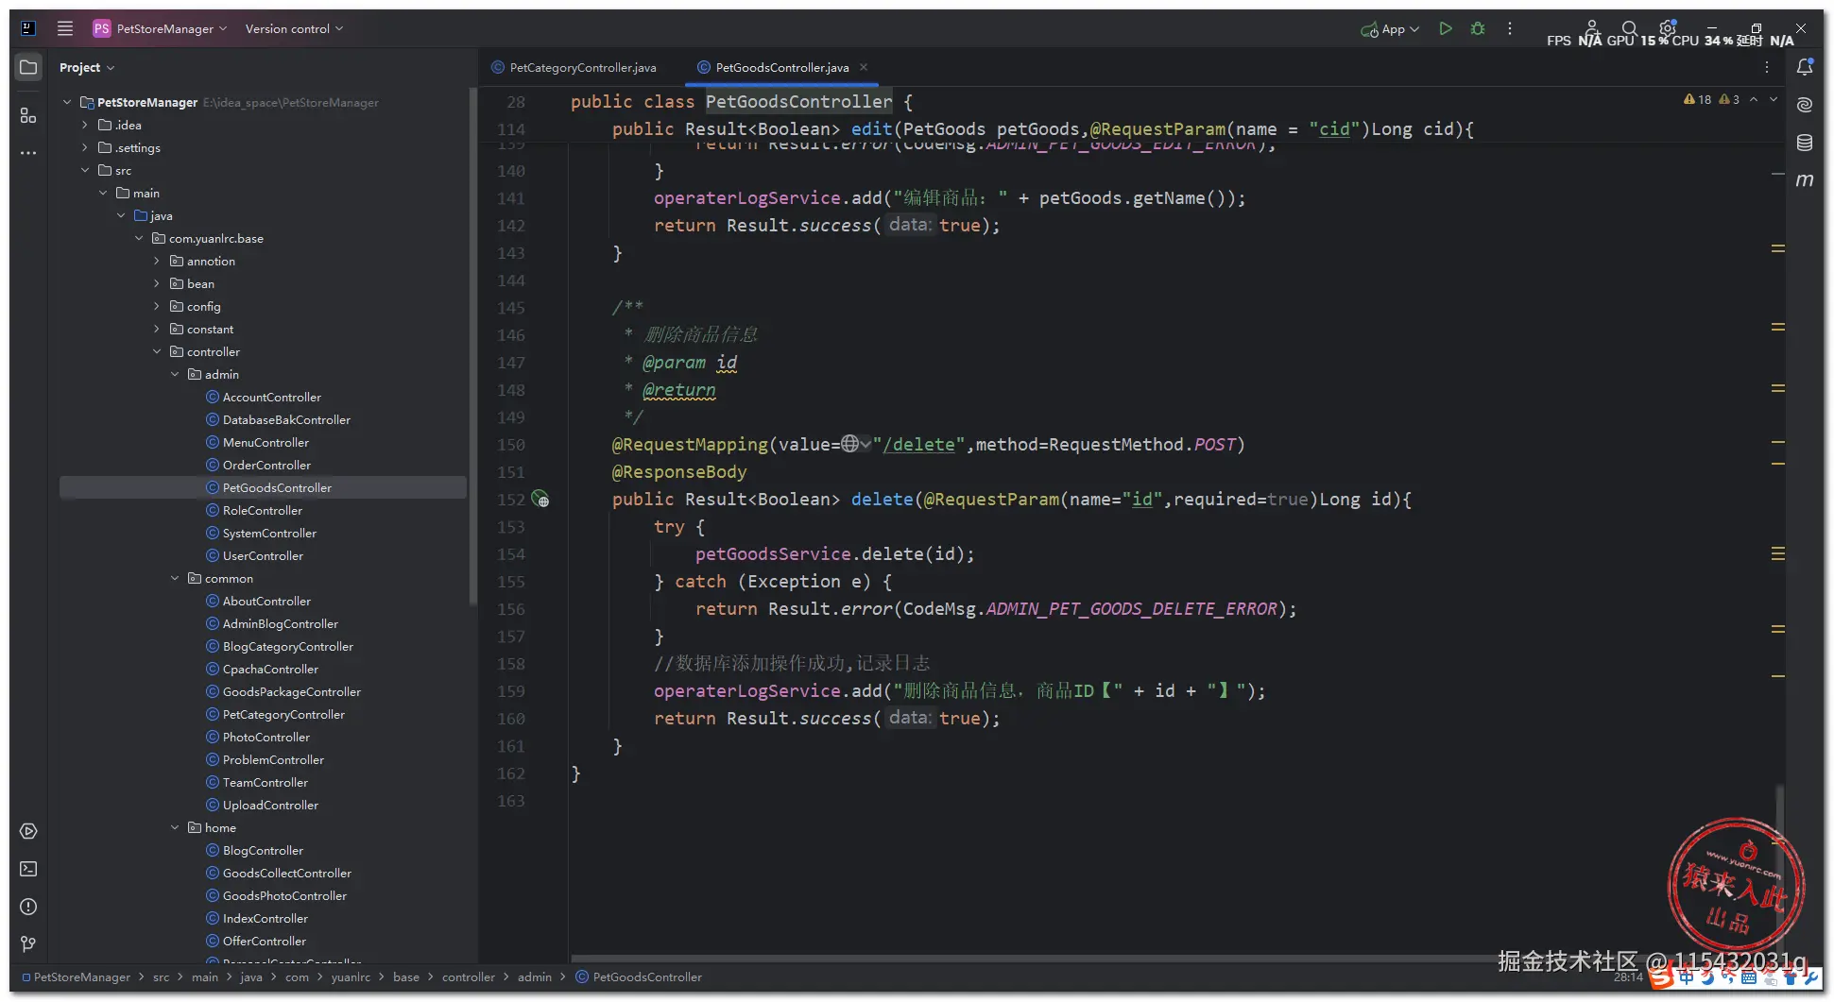
Task: Open OrderController class
Action: [266, 465]
